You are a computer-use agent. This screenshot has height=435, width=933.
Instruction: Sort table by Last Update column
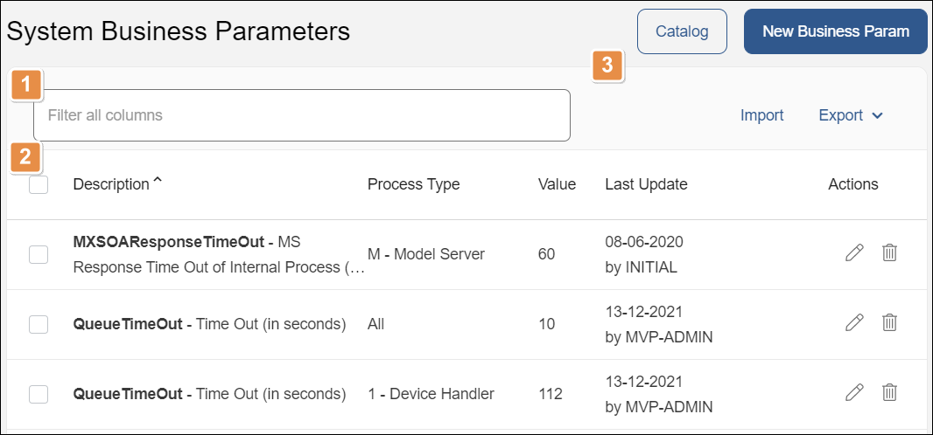pos(646,184)
